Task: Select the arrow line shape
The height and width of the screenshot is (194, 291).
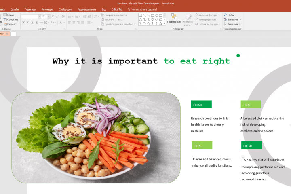Action: coord(149,15)
